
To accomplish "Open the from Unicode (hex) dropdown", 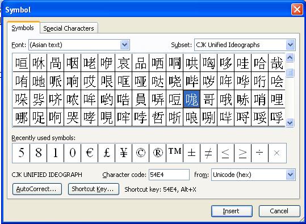I will [291, 175].
